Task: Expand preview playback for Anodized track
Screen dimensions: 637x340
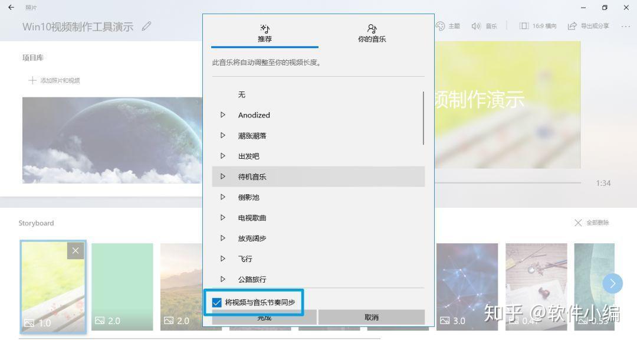Action: tap(224, 115)
